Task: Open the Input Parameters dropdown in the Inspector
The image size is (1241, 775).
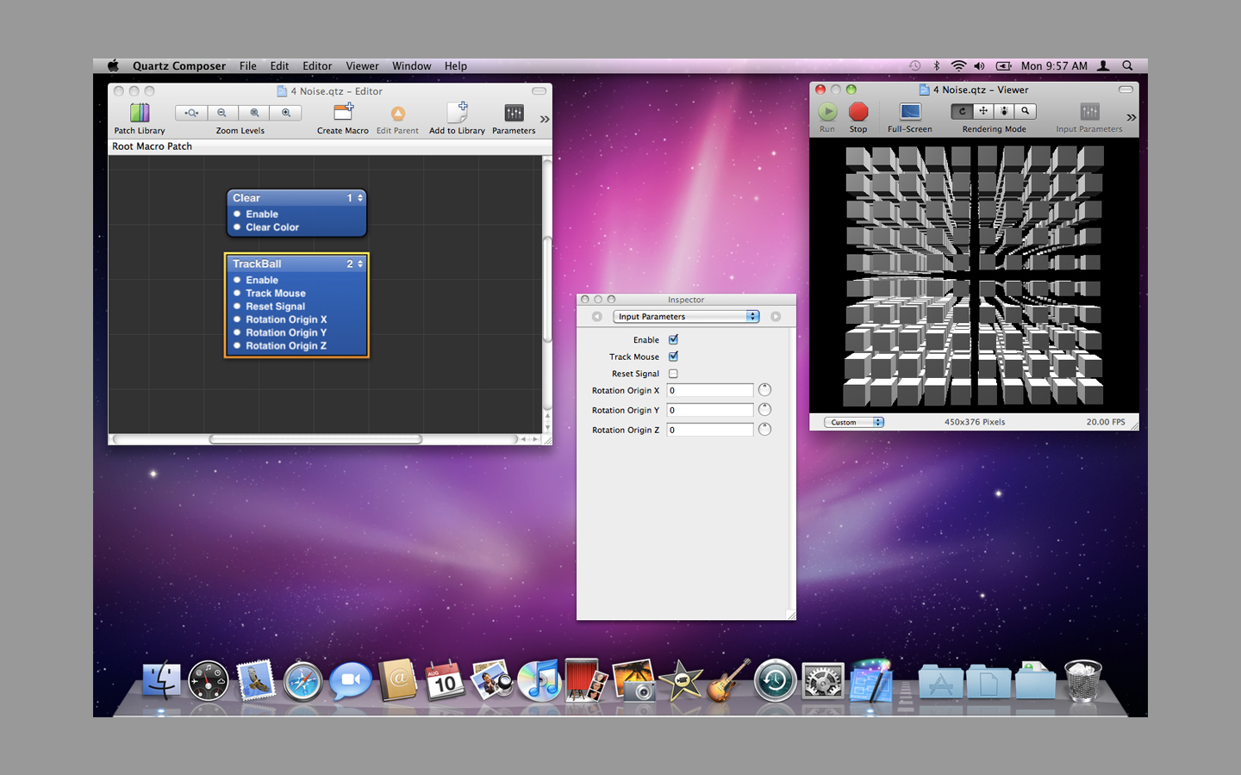Action: pyautogui.click(x=686, y=316)
